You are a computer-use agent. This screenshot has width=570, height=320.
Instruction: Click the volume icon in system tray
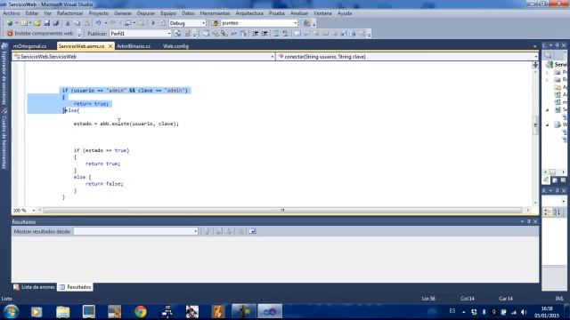524,312
